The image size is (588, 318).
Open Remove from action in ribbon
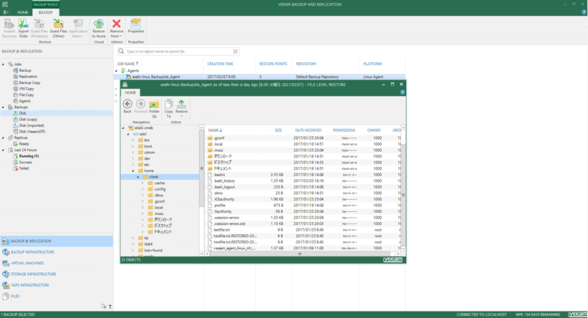[117, 28]
